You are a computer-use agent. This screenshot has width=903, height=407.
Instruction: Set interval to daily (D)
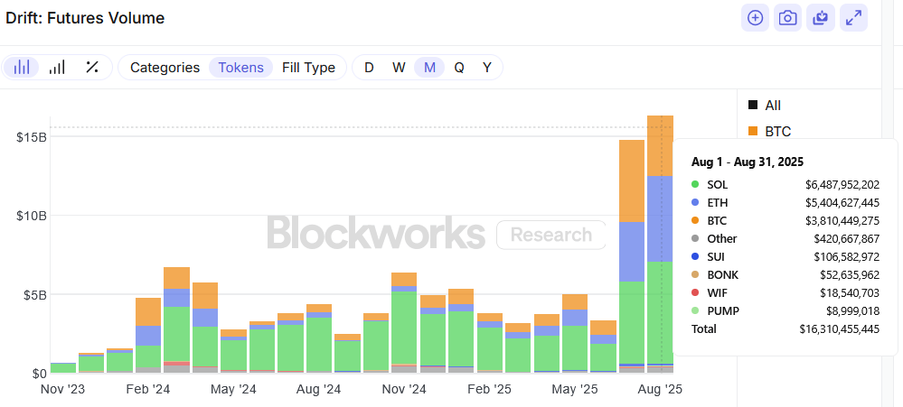(x=369, y=68)
